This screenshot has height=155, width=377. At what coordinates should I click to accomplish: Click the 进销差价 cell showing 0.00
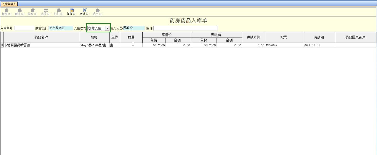[253, 45]
